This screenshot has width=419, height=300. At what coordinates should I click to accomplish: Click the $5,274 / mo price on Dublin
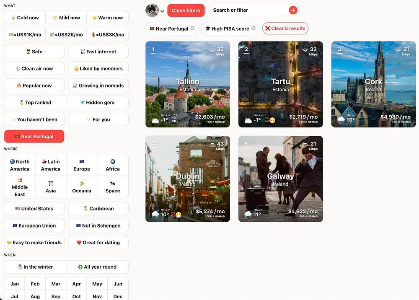[x=210, y=211]
